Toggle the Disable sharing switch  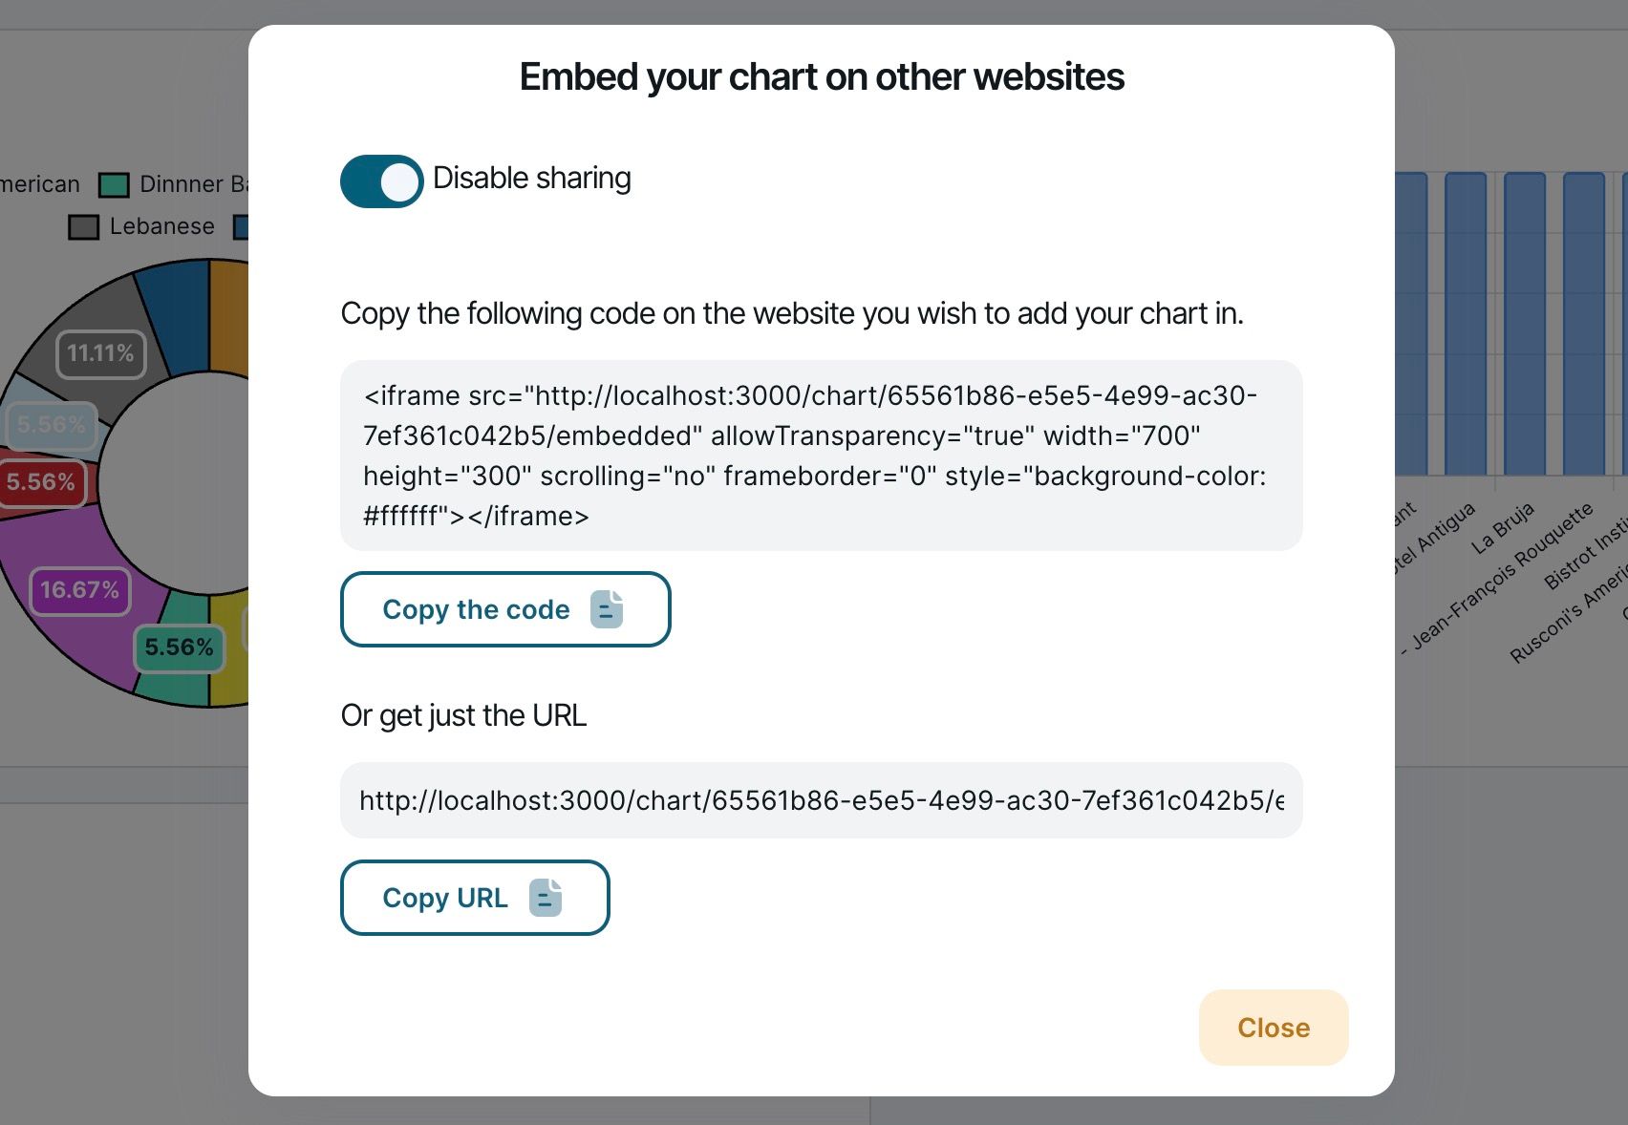coord(381,180)
